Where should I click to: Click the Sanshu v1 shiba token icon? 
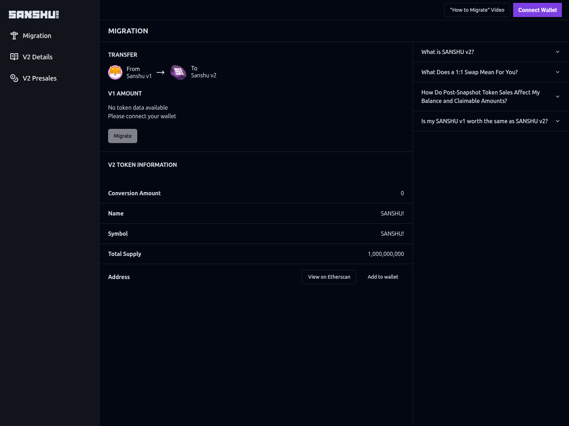pos(115,72)
